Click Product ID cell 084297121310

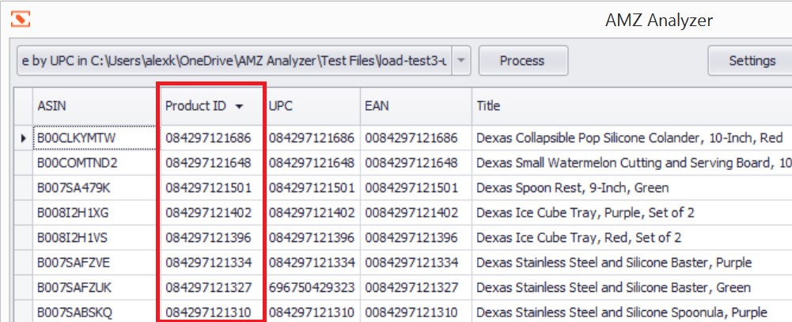(212, 313)
